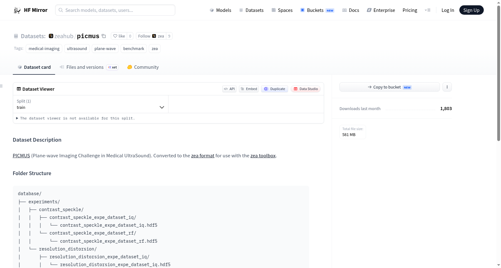
Task: Open Data Studio
Action: click(x=306, y=89)
